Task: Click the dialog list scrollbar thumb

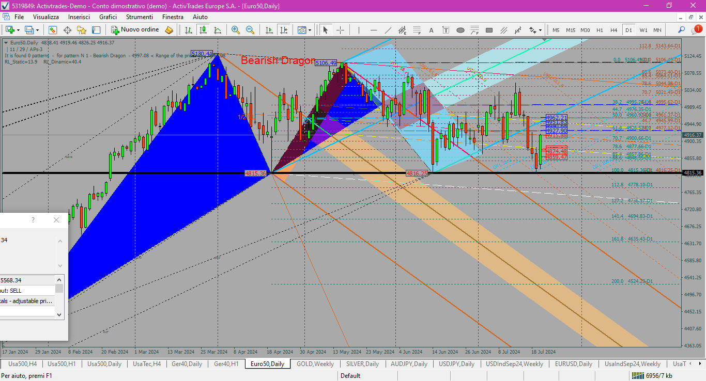Action: 59,288
